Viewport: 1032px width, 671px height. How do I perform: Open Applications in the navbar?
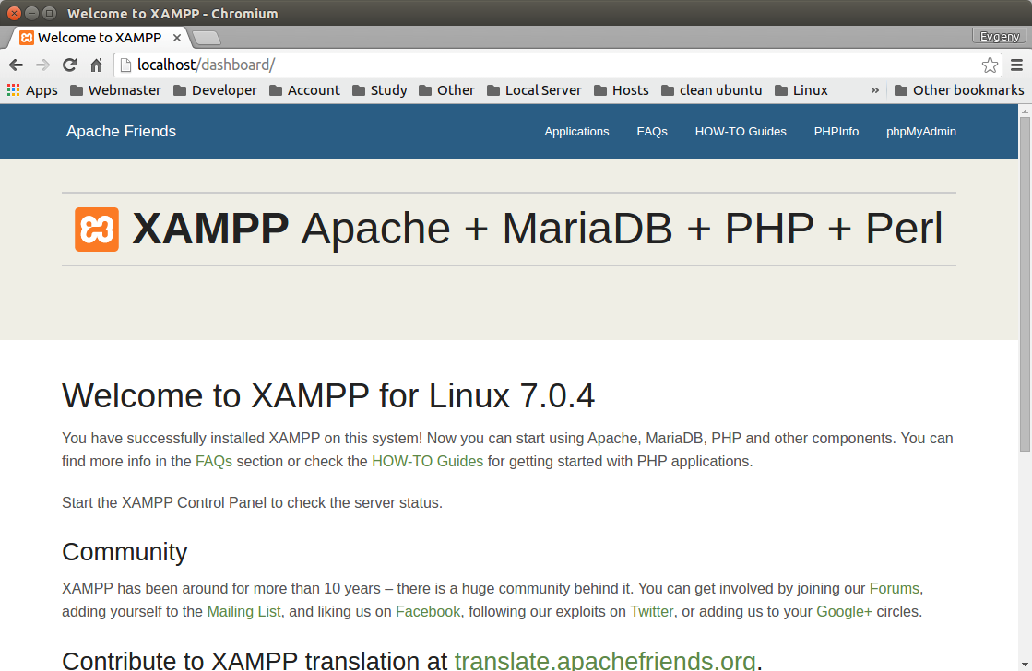(x=576, y=132)
